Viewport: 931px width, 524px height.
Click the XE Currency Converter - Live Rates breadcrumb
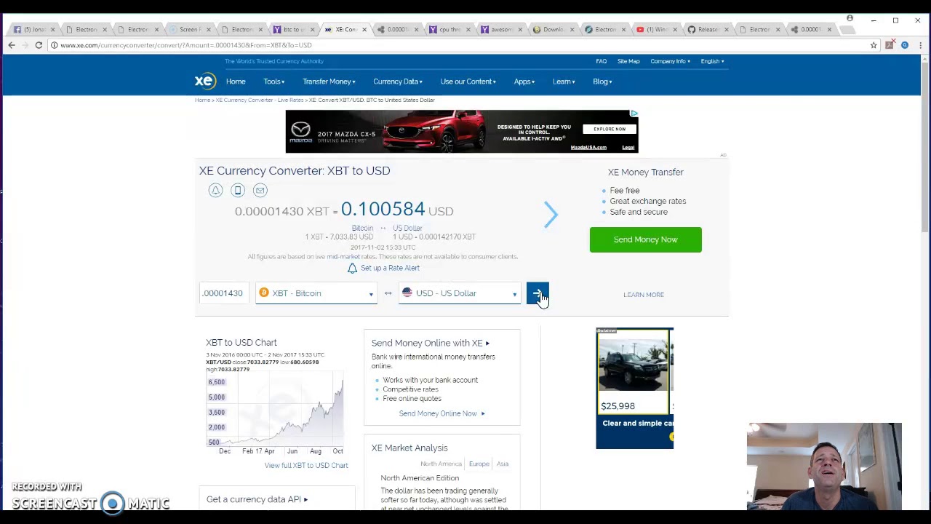[260, 100]
